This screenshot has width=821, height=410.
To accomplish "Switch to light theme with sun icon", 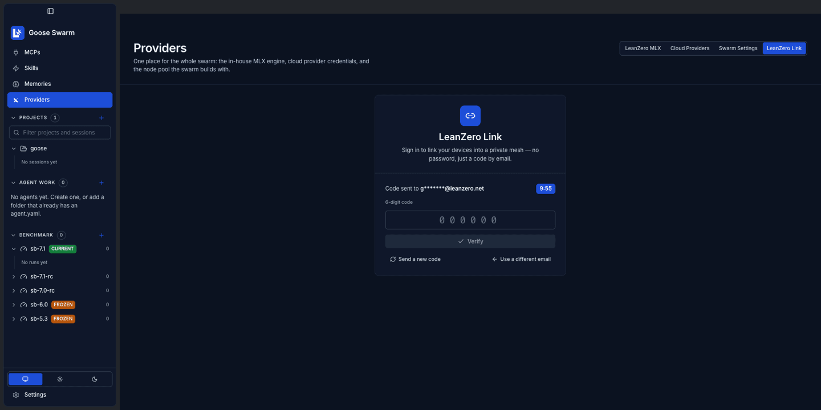I will (60, 379).
